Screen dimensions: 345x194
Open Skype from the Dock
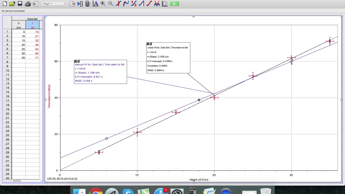[128, 191]
